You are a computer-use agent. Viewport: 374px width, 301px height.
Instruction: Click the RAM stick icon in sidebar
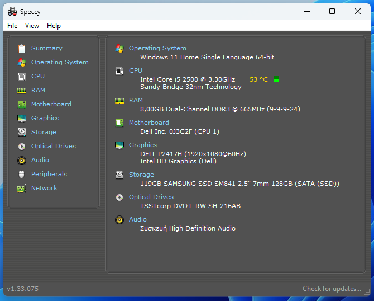[x=22, y=91]
